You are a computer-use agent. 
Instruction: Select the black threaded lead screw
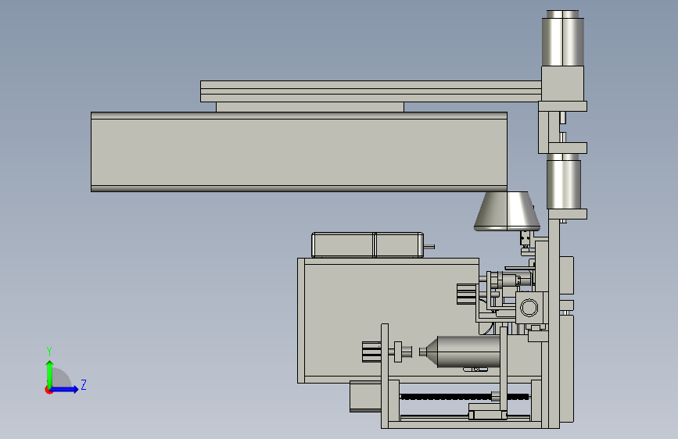[x=464, y=396]
